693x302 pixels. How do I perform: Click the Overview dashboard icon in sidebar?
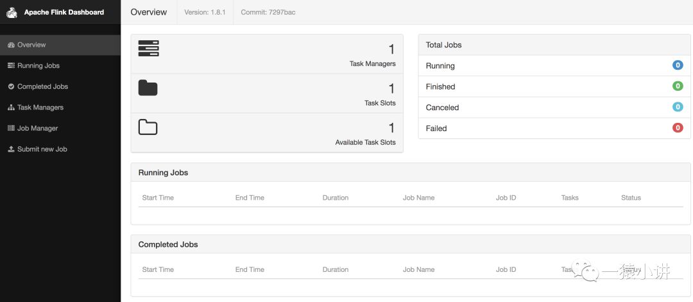[12, 45]
